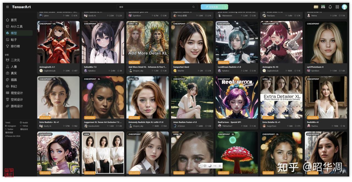352x182 pixels.
Task: Toggle the 中 input mode in the IME bar
Action: point(205,166)
